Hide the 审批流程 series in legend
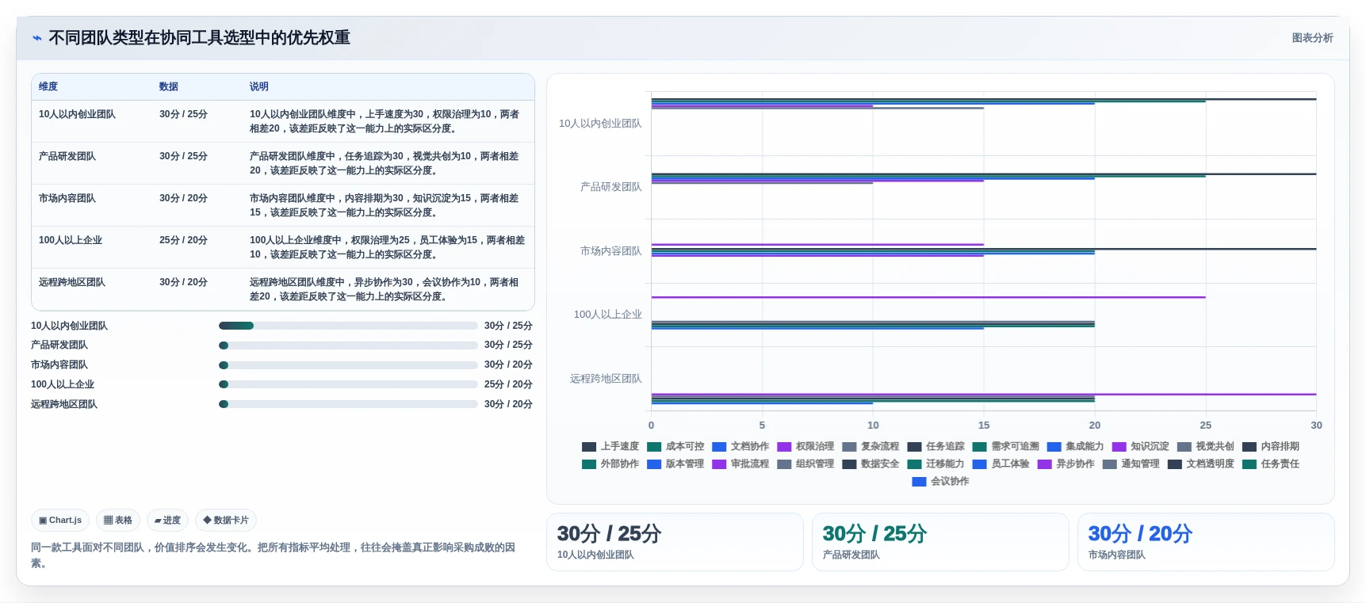The image size is (1366, 603). tap(740, 464)
